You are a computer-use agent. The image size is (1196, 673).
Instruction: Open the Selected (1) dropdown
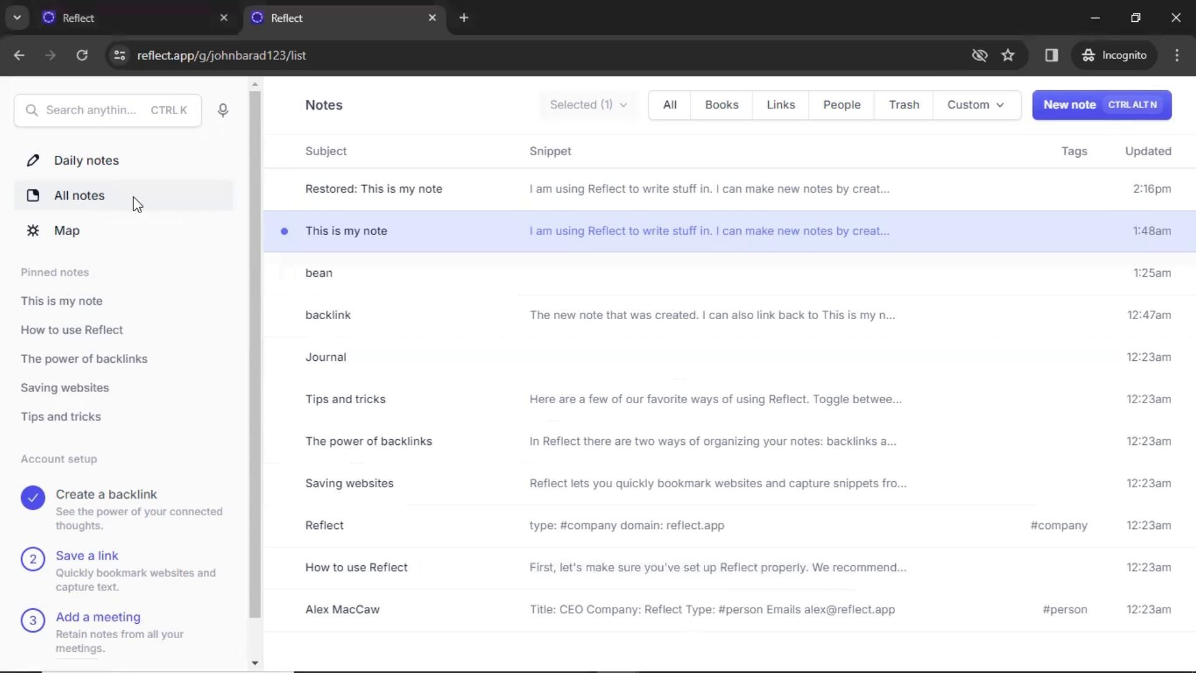pyautogui.click(x=588, y=105)
